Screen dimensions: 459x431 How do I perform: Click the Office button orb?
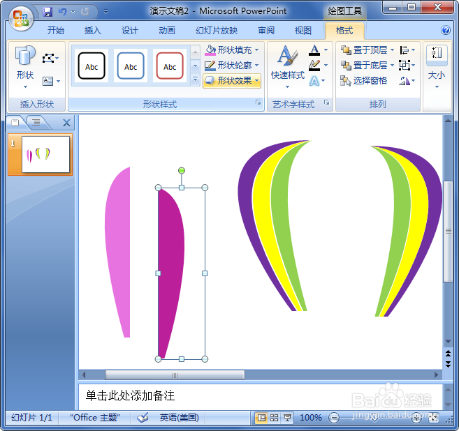coord(20,18)
